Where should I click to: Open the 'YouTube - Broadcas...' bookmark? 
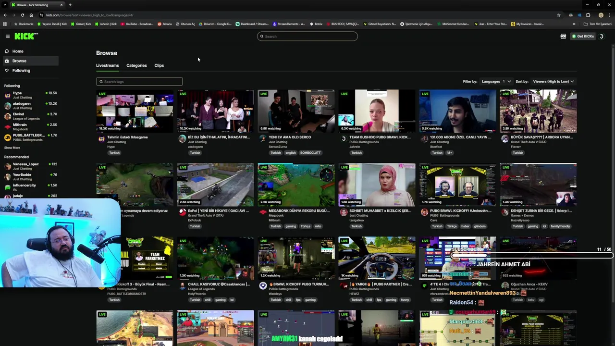(x=137, y=24)
